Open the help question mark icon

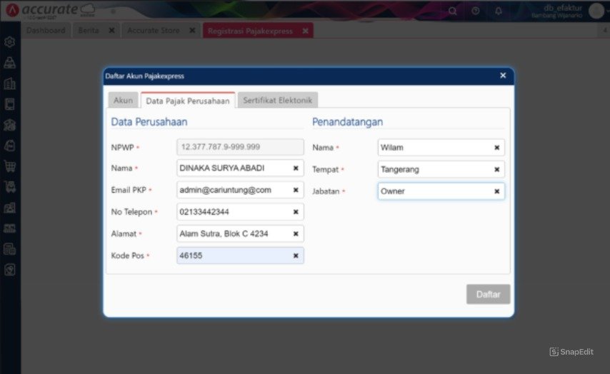coord(476,11)
